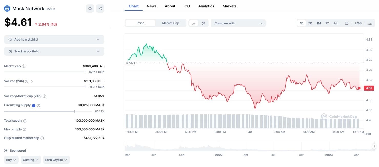Screen dimensions: 379x167
Task: Open the Markets tab
Action: pyautogui.click(x=230, y=6)
